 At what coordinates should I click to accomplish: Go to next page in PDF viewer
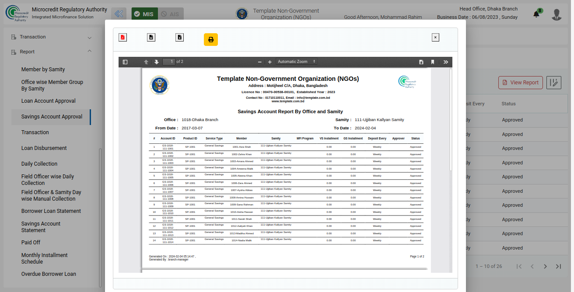pos(156,62)
